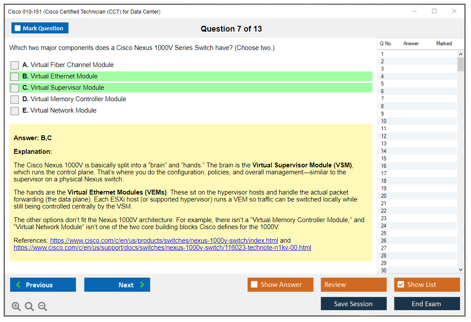Screen dimensions: 471x322
Task: Select option D Virtual Memory Controller Module
Action: pos(15,99)
